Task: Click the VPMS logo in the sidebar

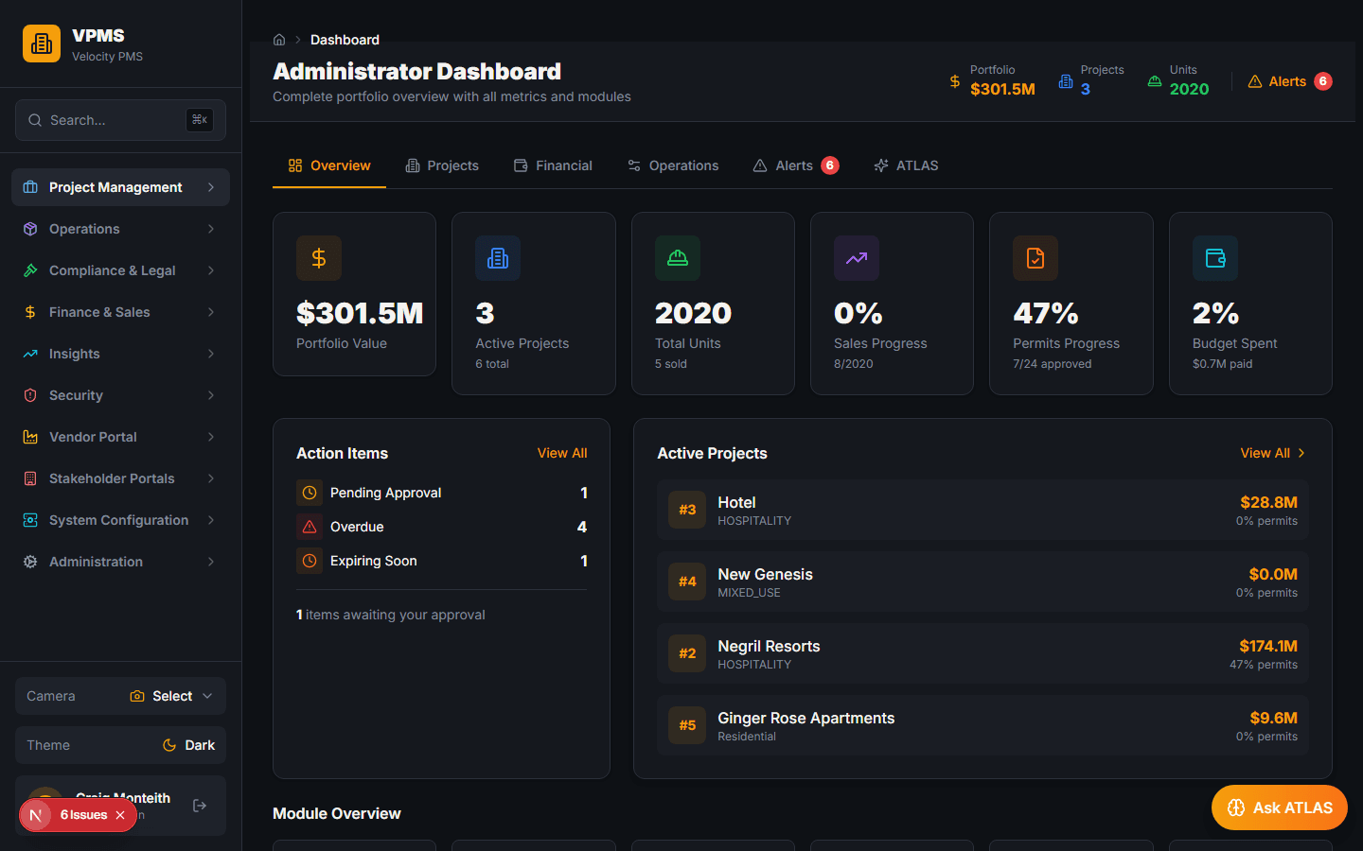Action: (x=41, y=43)
